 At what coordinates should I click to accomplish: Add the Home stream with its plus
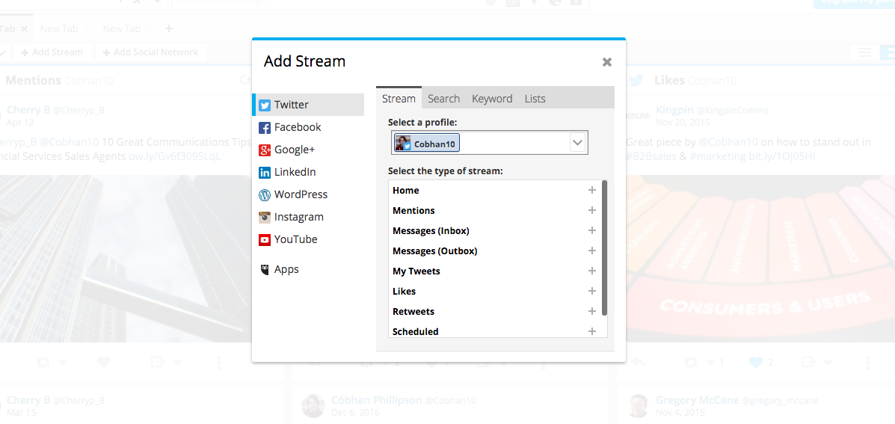[x=592, y=191]
